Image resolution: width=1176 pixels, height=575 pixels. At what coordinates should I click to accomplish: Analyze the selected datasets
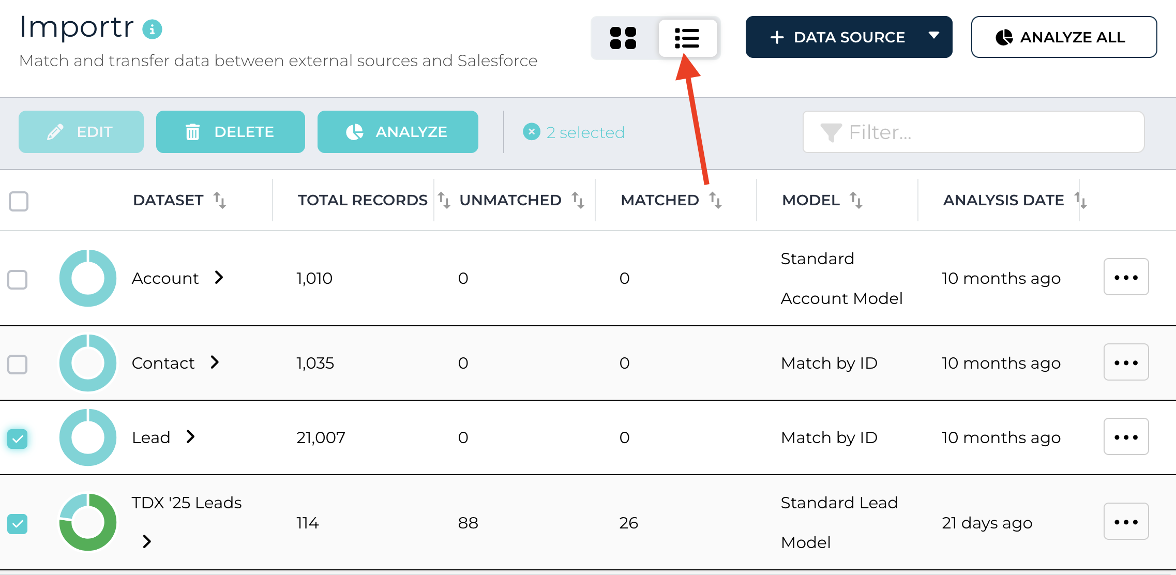397,132
